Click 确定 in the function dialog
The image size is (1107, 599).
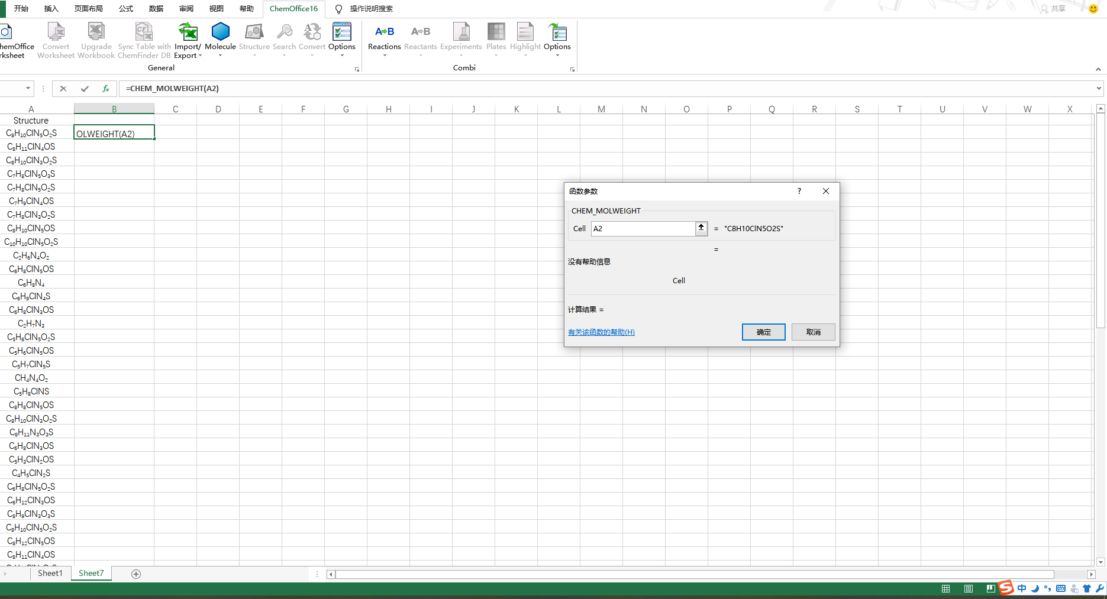764,332
